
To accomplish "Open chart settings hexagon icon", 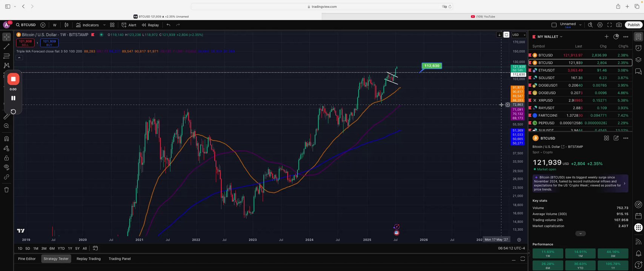I will (x=600, y=25).
